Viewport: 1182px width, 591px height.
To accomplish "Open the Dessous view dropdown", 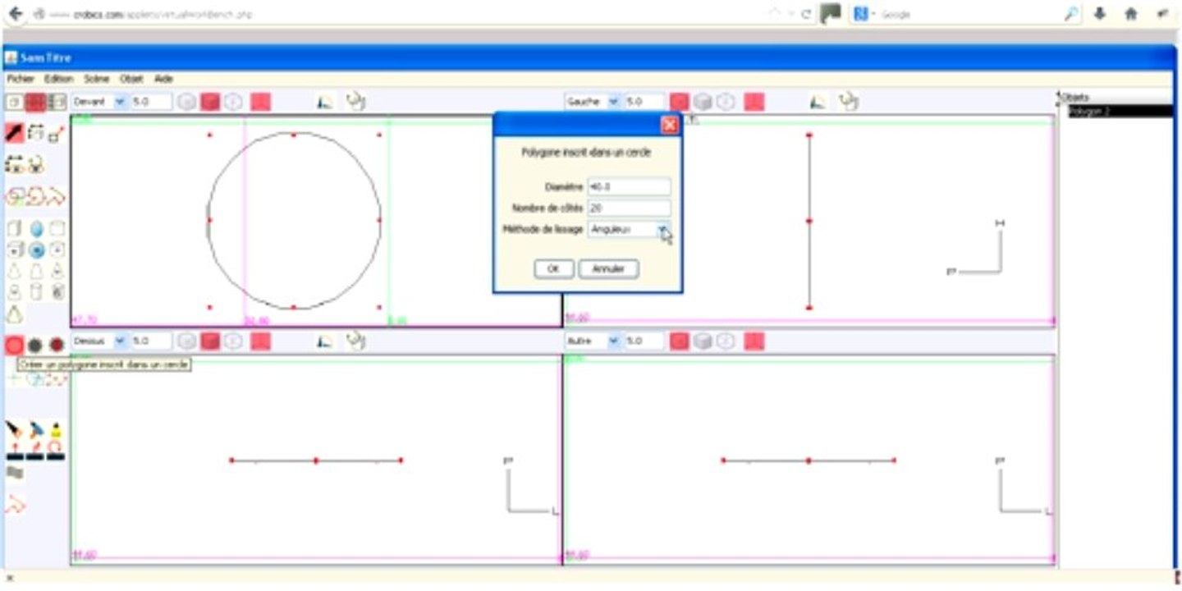I will coord(120,341).
